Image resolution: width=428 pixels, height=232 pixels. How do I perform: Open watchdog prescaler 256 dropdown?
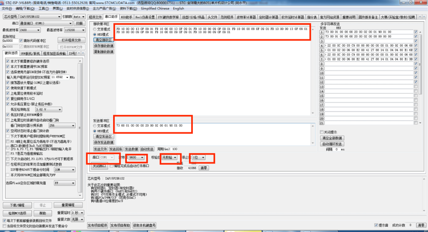coord(73,126)
